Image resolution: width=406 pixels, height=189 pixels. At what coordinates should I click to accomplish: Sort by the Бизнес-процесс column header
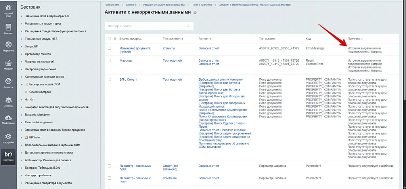coord(130,38)
